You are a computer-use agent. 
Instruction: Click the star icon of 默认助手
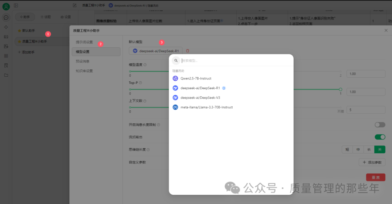point(20,31)
